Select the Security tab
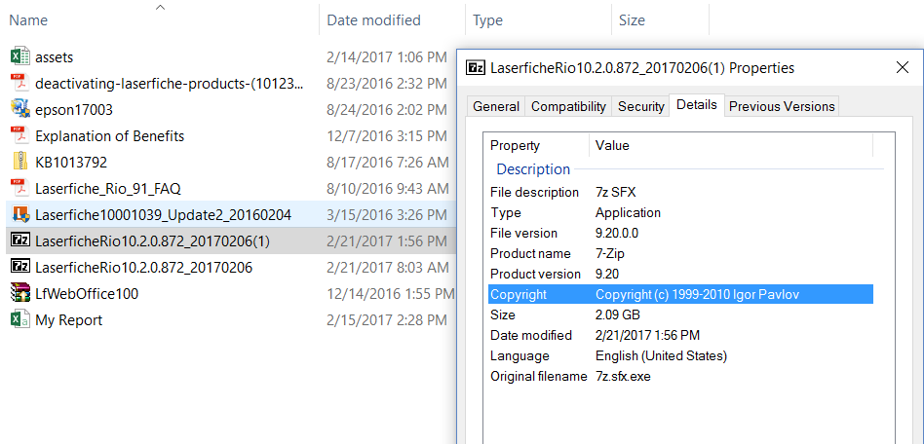Viewport: 924px width, 444px height. (x=640, y=106)
